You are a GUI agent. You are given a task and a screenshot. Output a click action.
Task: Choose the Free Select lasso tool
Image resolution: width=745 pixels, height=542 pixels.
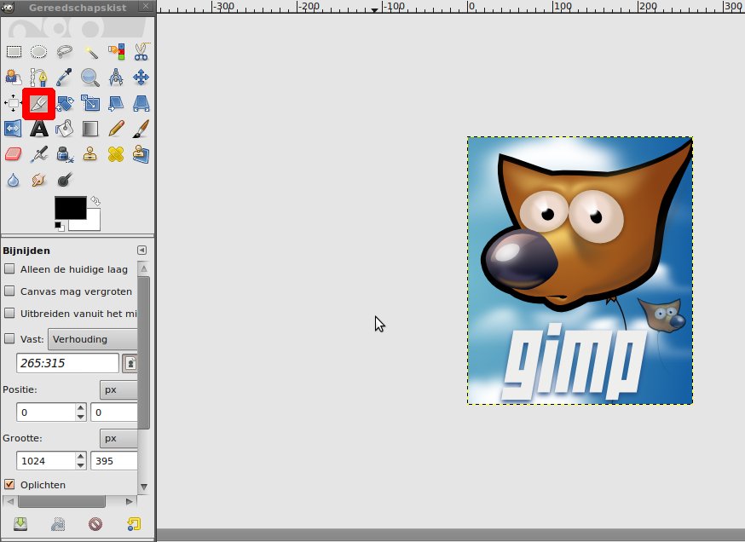pos(65,51)
